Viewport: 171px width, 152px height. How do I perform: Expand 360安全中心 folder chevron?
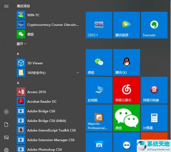click(x=78, y=72)
